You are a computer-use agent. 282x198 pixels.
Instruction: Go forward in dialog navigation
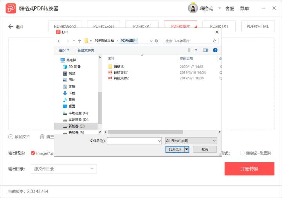pos(67,41)
